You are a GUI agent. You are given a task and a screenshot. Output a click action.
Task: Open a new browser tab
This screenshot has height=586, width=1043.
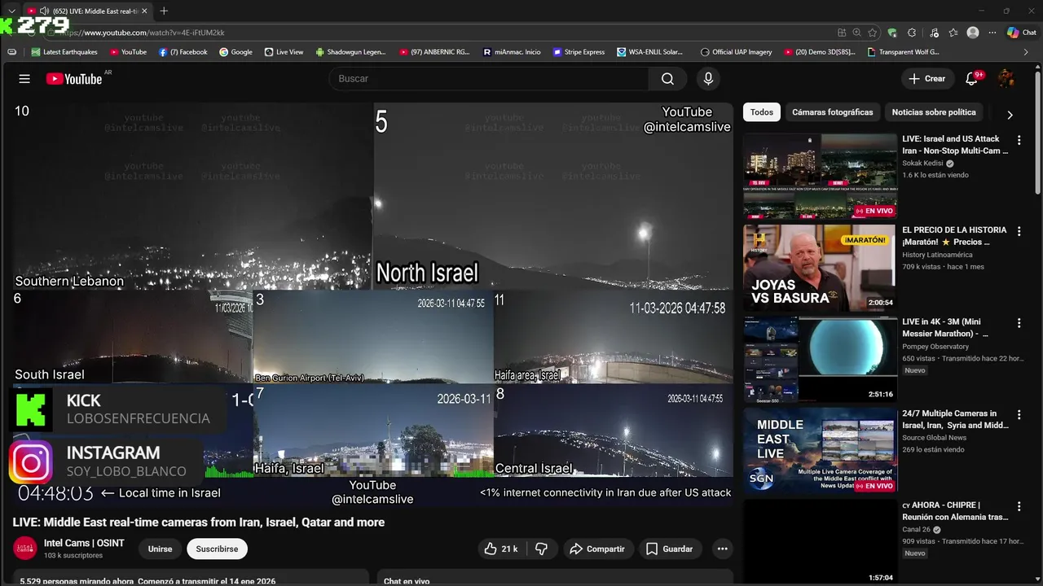pyautogui.click(x=164, y=11)
